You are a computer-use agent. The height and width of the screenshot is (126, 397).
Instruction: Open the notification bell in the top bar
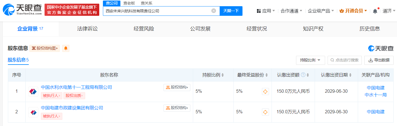pos(375,11)
